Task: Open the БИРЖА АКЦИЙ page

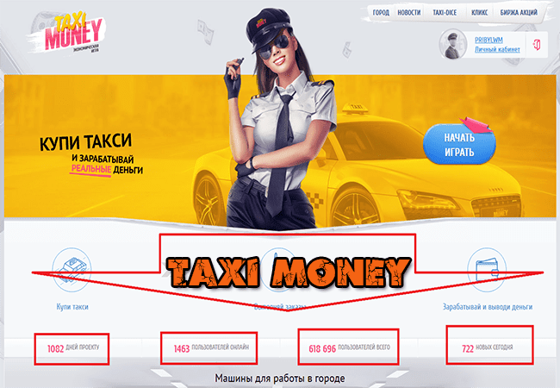Action: click(x=519, y=13)
